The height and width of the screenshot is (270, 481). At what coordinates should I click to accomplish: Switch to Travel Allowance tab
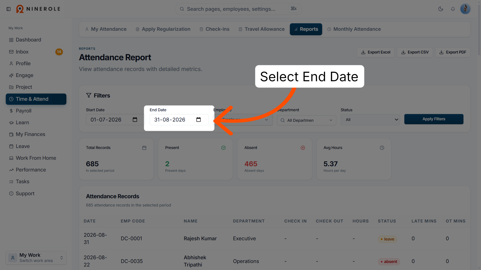(x=262, y=29)
